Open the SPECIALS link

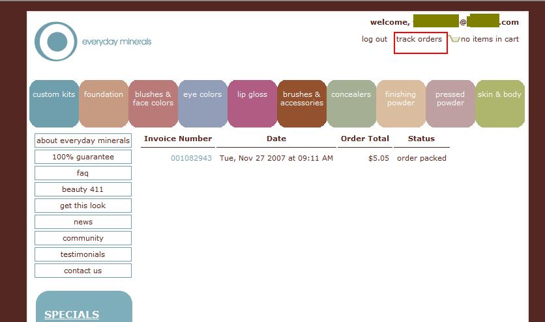tap(72, 314)
